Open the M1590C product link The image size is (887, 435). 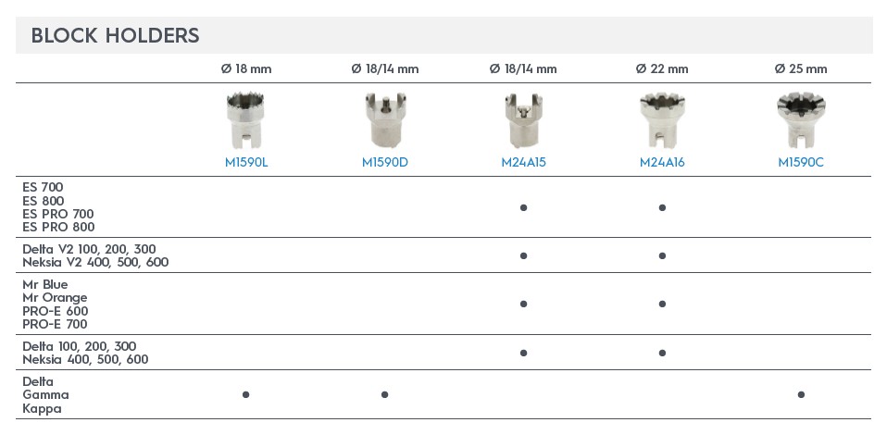point(801,163)
